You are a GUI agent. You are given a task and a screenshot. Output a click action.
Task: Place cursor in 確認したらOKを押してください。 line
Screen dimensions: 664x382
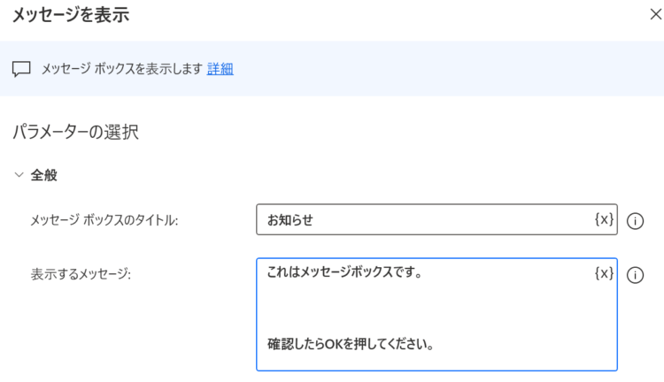[351, 344]
